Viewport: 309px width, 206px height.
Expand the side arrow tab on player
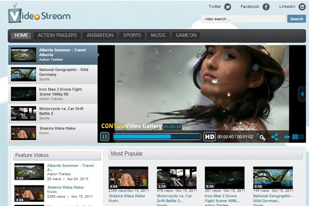302,94
